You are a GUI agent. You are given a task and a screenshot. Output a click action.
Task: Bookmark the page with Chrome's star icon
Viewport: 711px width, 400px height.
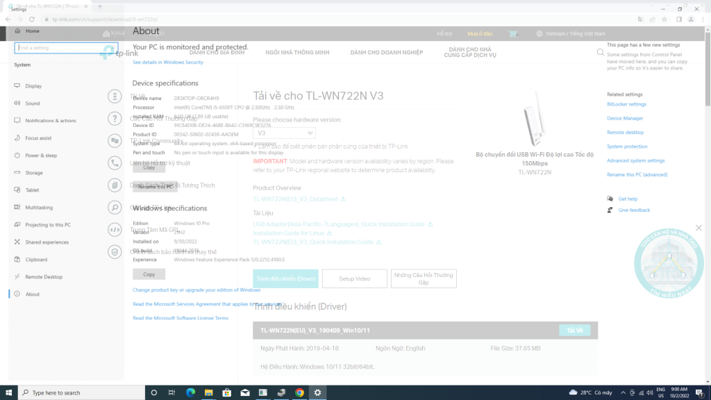(x=664, y=19)
